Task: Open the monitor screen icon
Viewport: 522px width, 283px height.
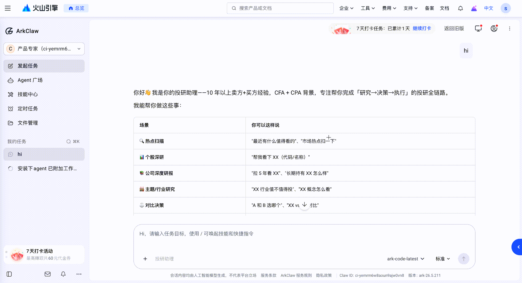Action: coord(478,29)
